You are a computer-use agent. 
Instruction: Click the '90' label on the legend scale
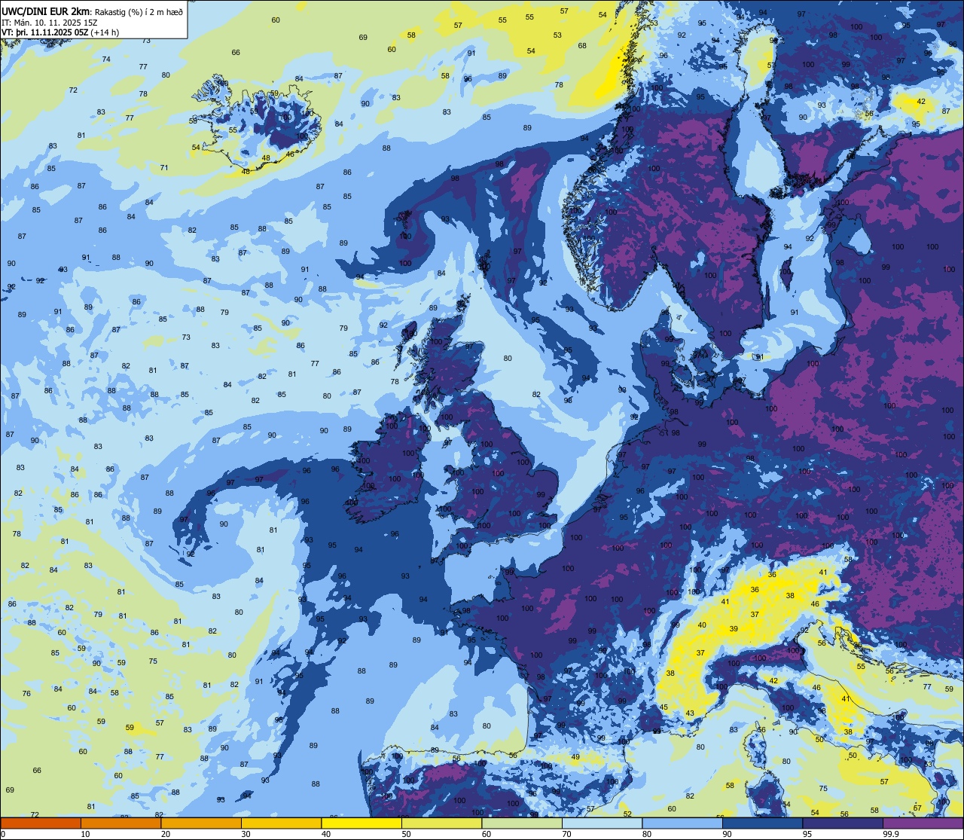[727, 834]
